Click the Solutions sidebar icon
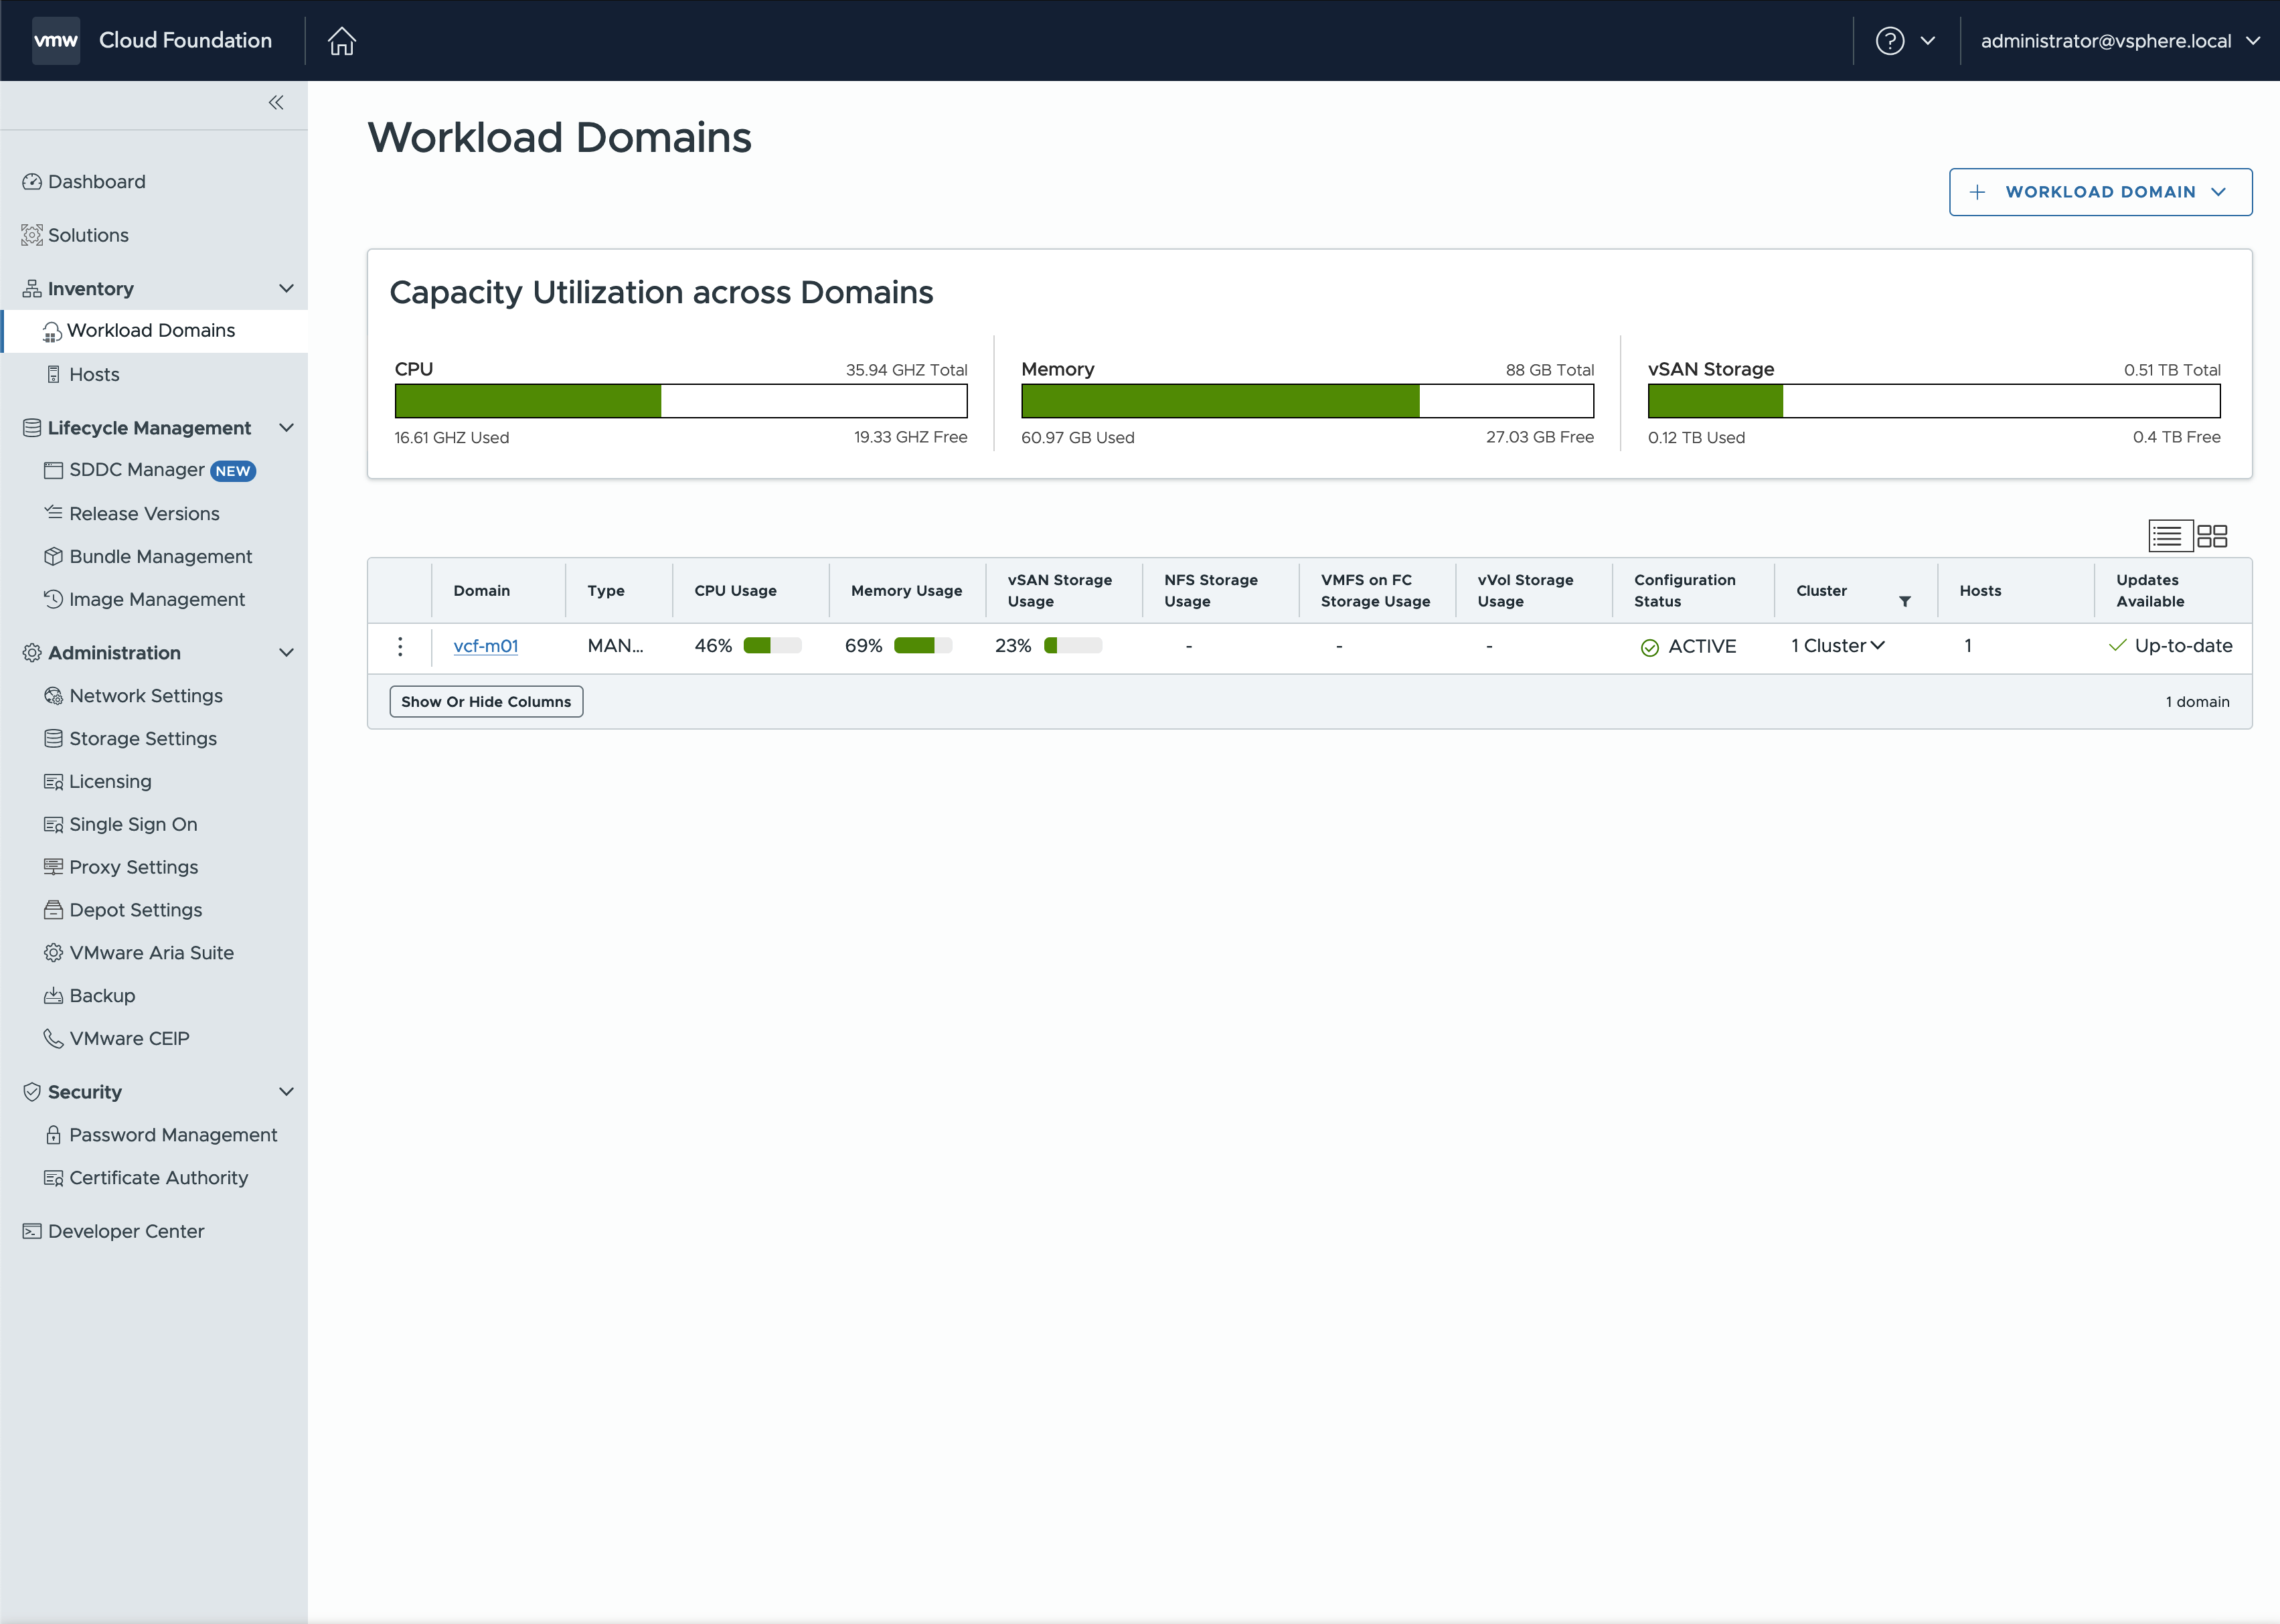This screenshot has width=2280, height=1624. tap(32, 235)
